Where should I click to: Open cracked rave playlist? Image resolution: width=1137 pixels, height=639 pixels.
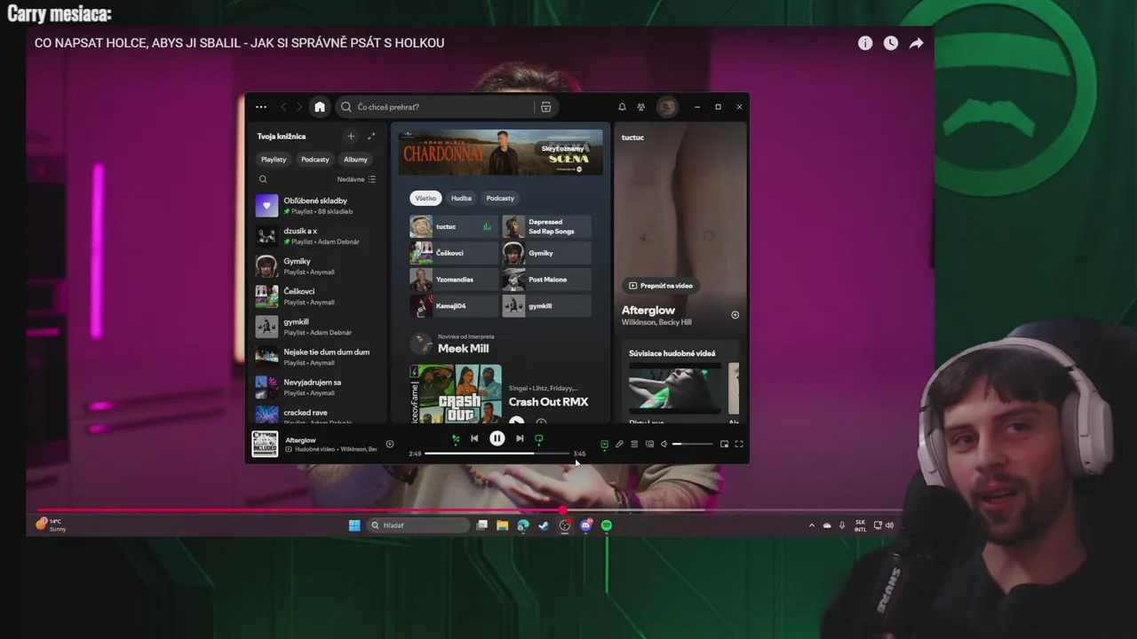click(x=317, y=414)
